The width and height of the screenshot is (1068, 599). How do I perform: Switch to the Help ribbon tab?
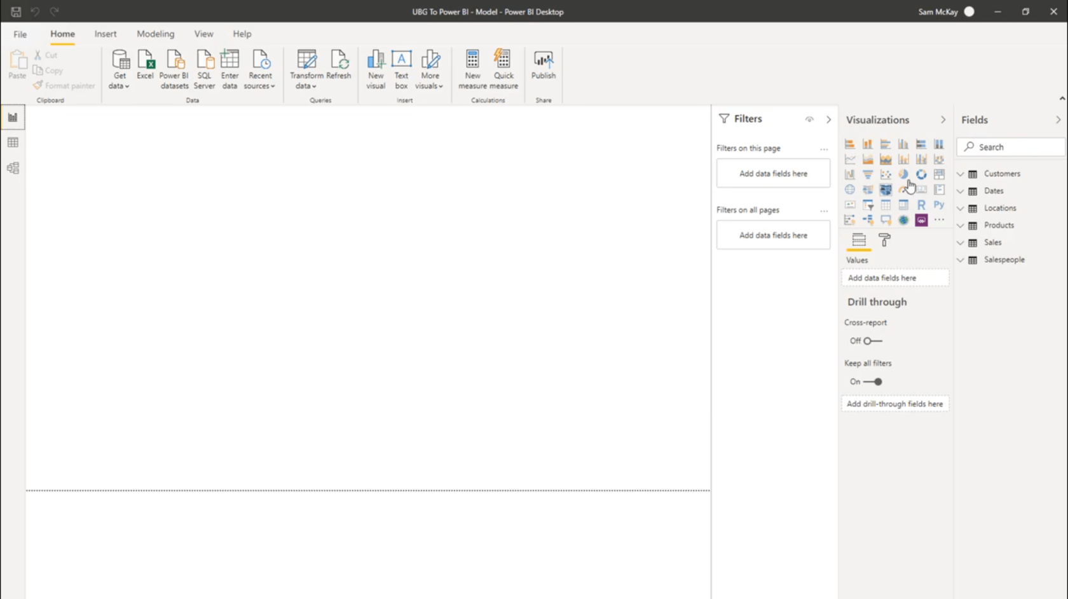coord(242,34)
